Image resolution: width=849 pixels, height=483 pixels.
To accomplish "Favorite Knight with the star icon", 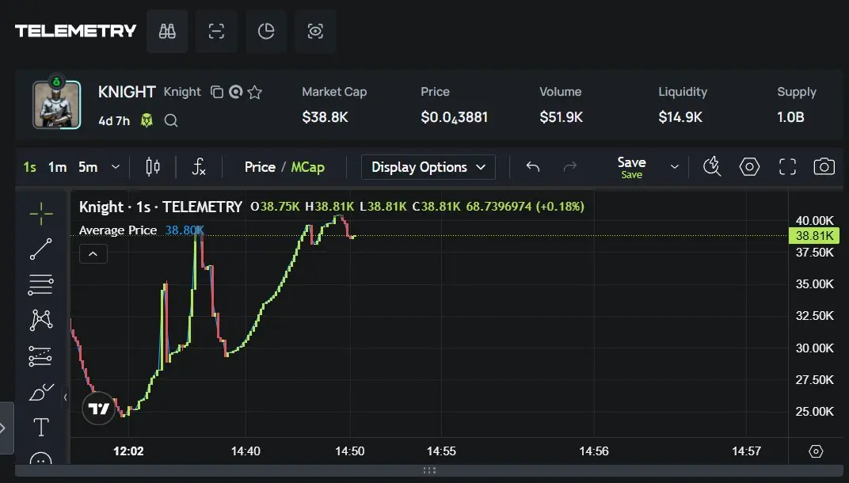I will (x=254, y=92).
